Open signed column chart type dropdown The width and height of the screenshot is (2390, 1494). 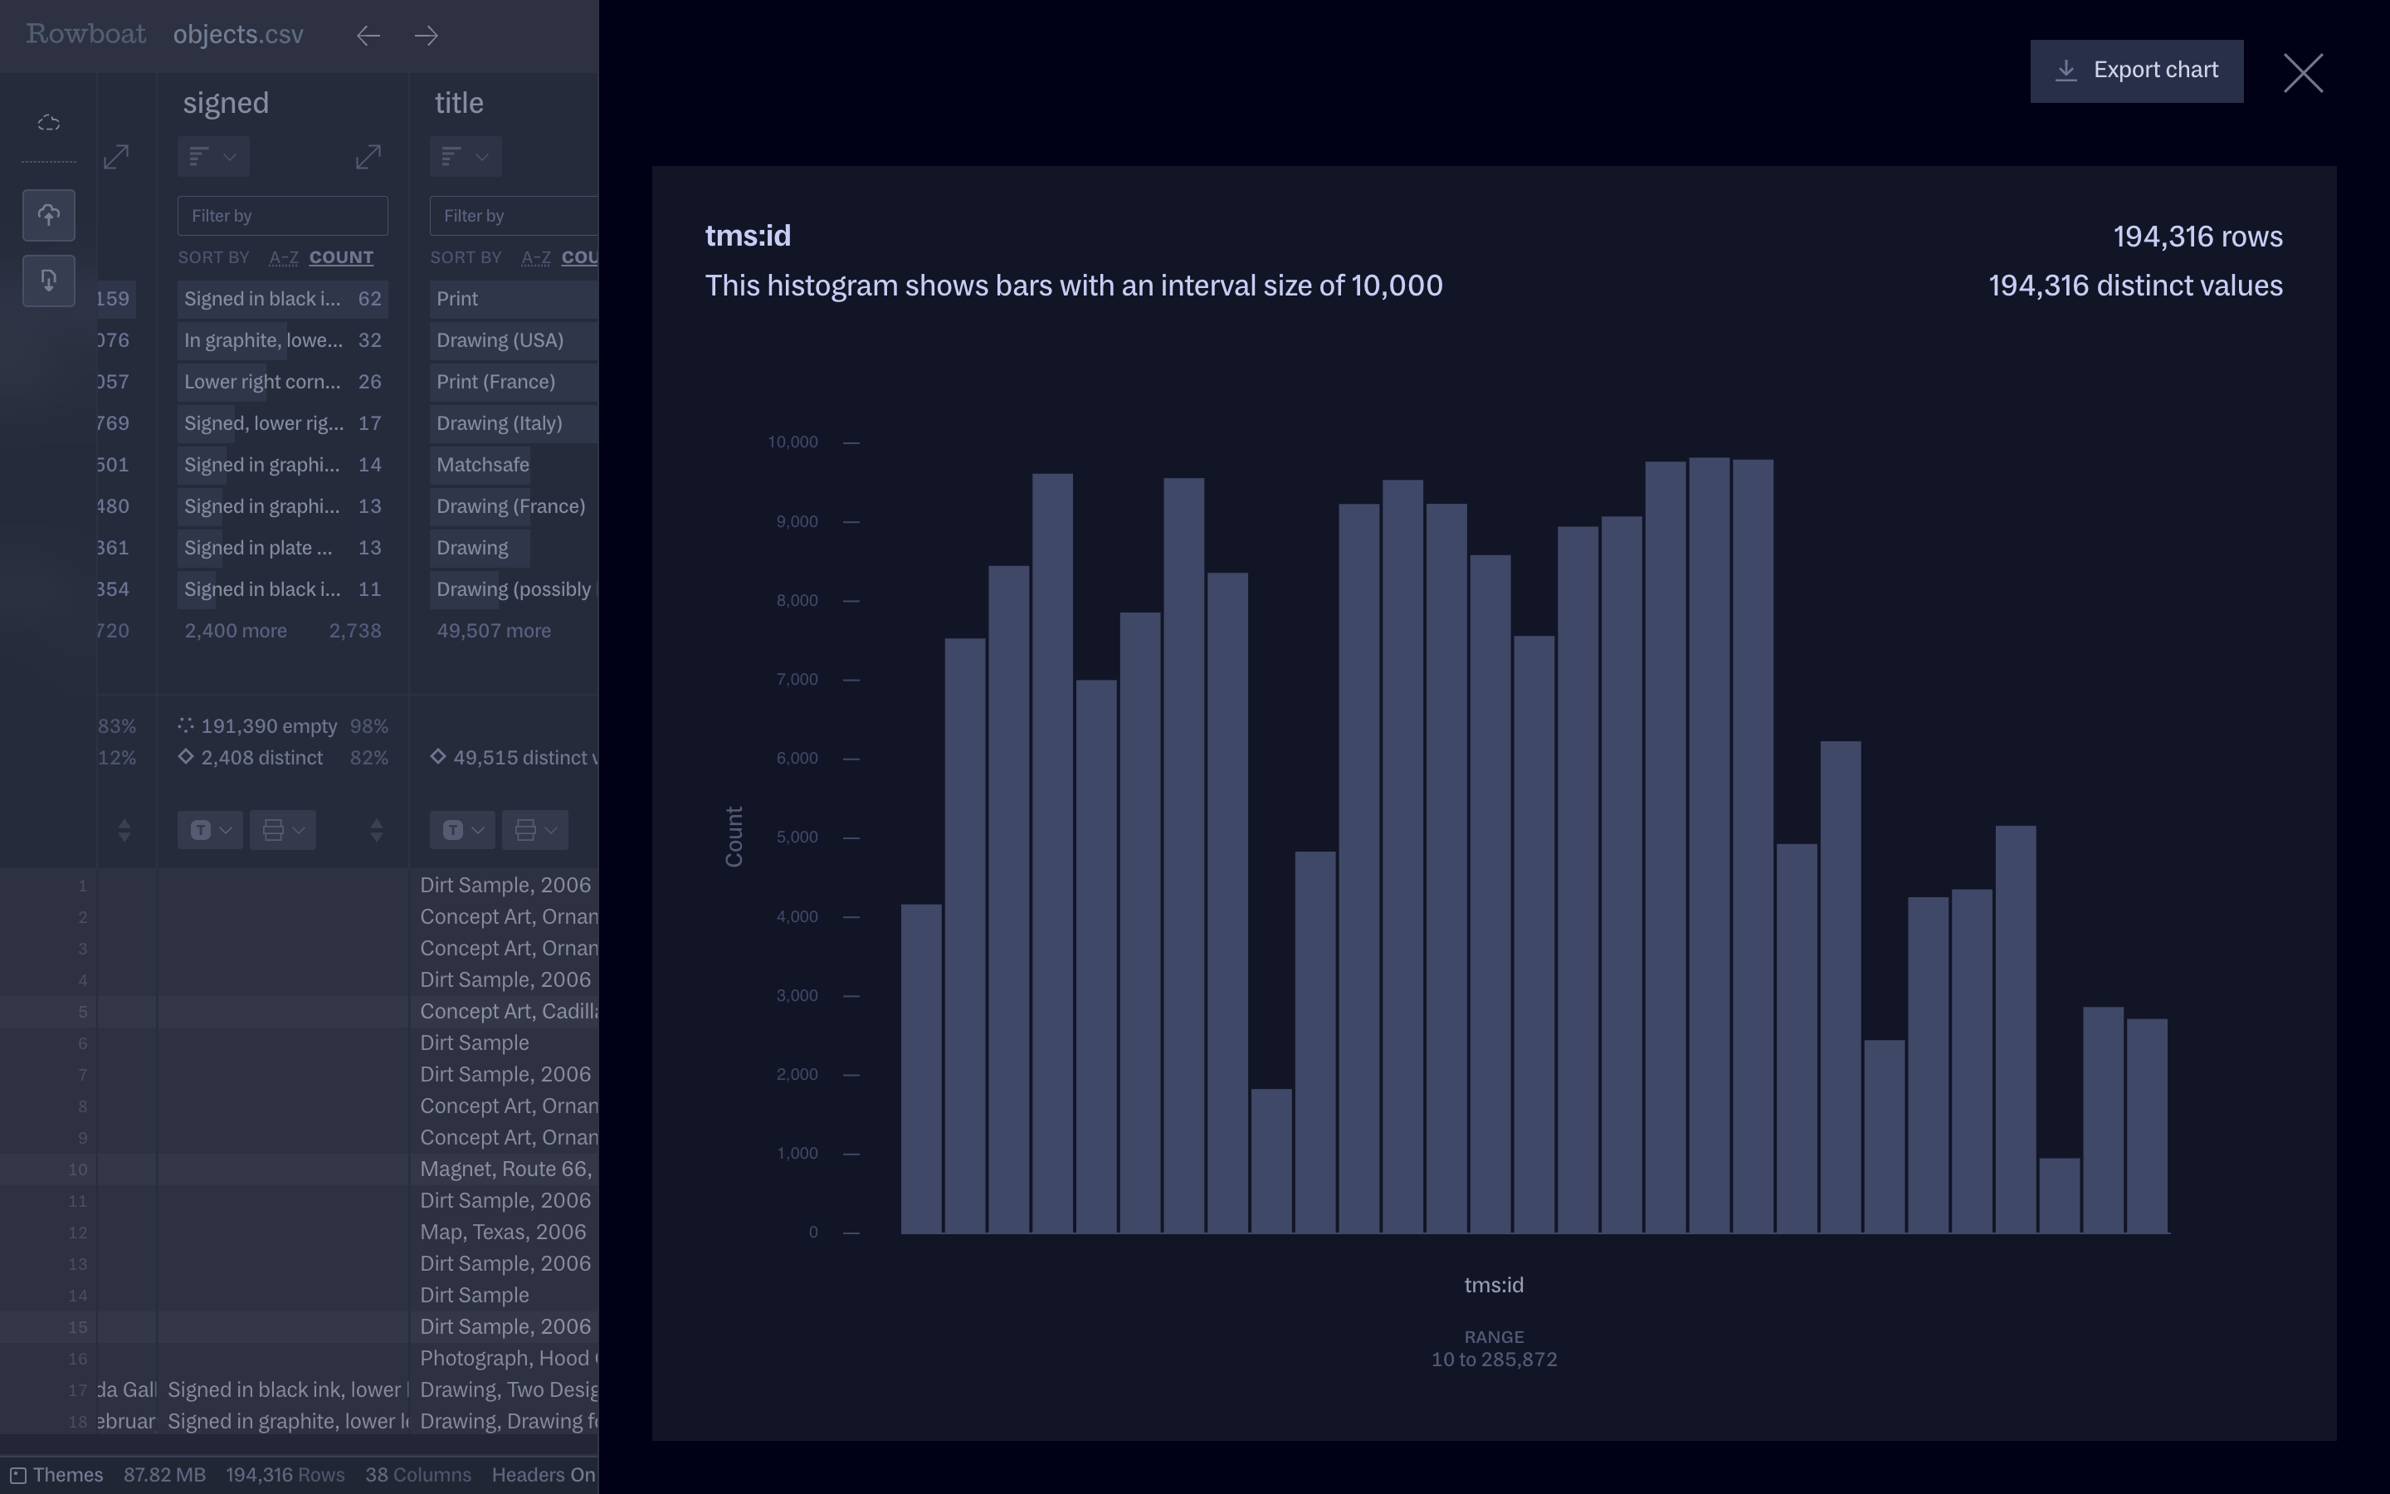pyautogui.click(x=212, y=156)
